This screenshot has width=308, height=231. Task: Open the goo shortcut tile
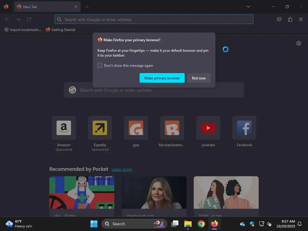point(136,128)
